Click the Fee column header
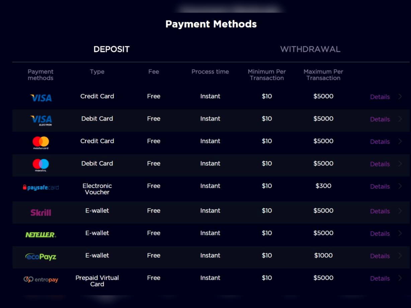 [x=154, y=72]
